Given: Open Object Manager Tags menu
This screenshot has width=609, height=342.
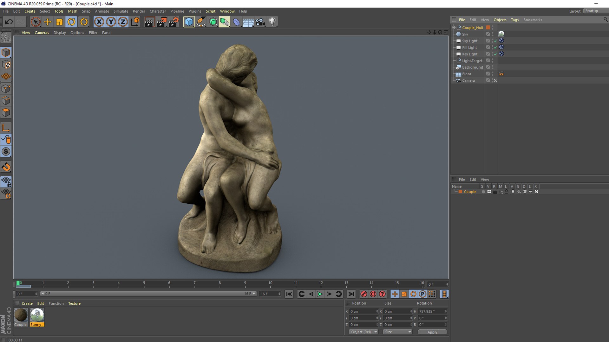Looking at the screenshot, I should (514, 20).
